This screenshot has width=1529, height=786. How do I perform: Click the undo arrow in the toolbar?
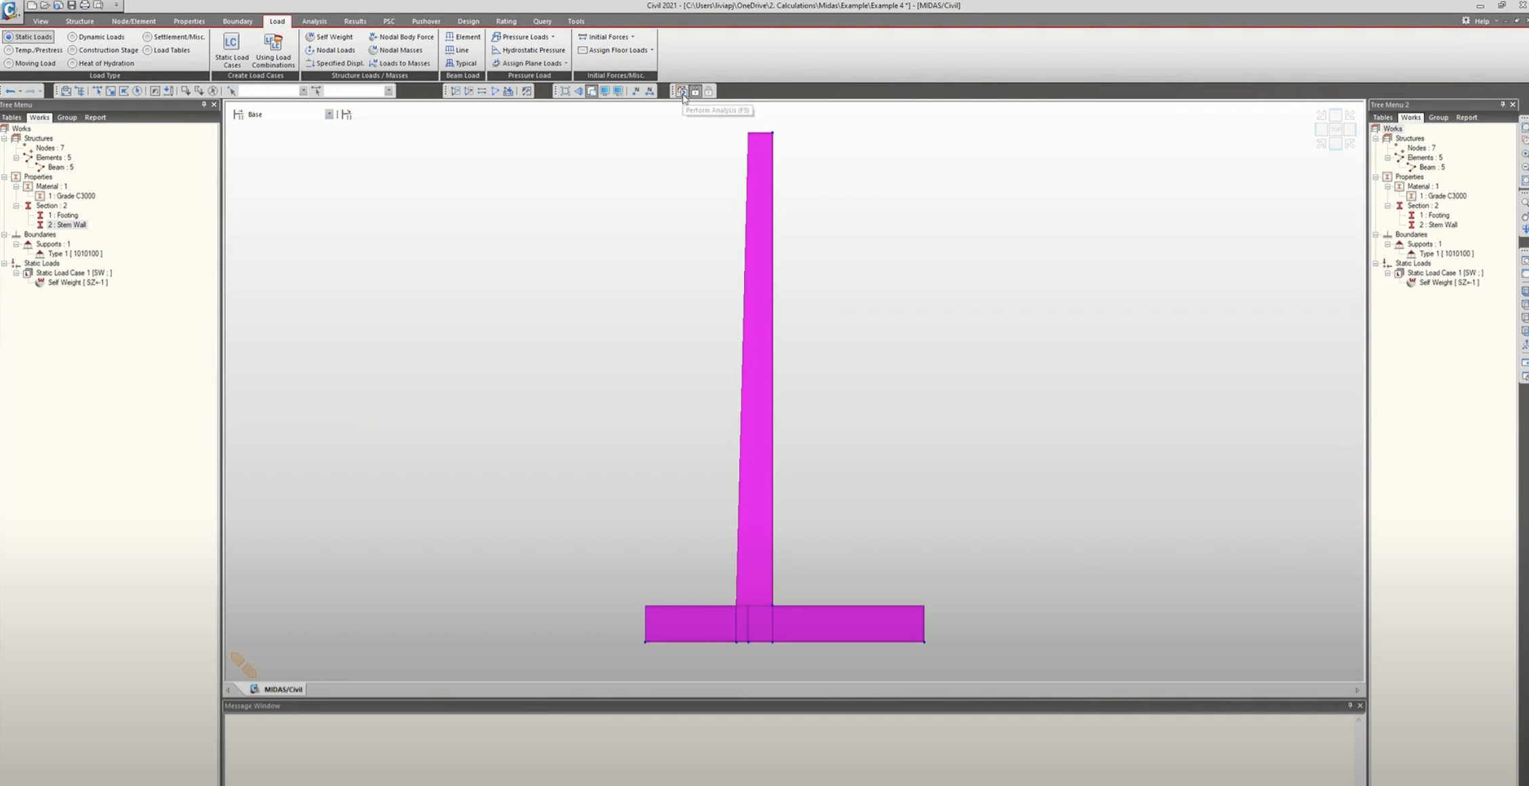[x=10, y=91]
